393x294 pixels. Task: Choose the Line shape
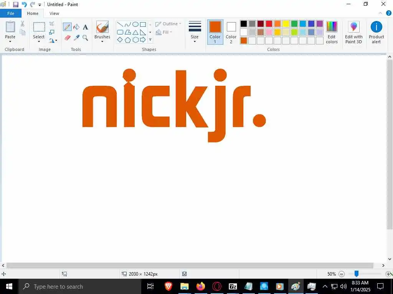pyautogui.click(x=120, y=24)
